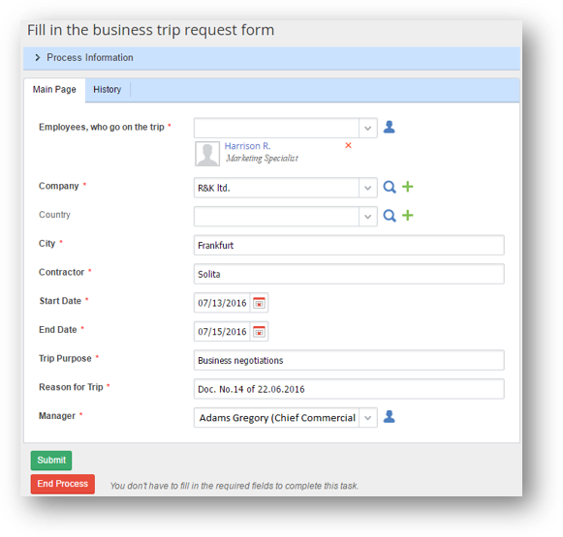Open the Employees dropdown arrow
The image size is (563, 537).
(367, 128)
